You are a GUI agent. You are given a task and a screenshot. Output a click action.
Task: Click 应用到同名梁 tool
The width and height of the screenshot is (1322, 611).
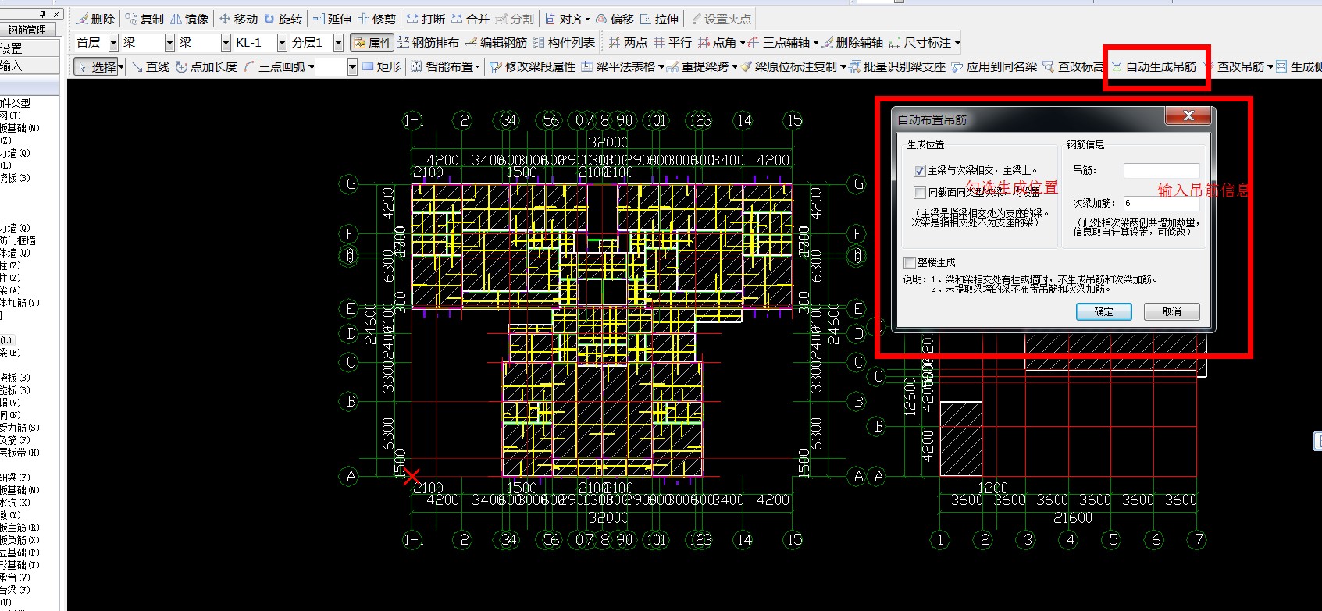[994, 66]
